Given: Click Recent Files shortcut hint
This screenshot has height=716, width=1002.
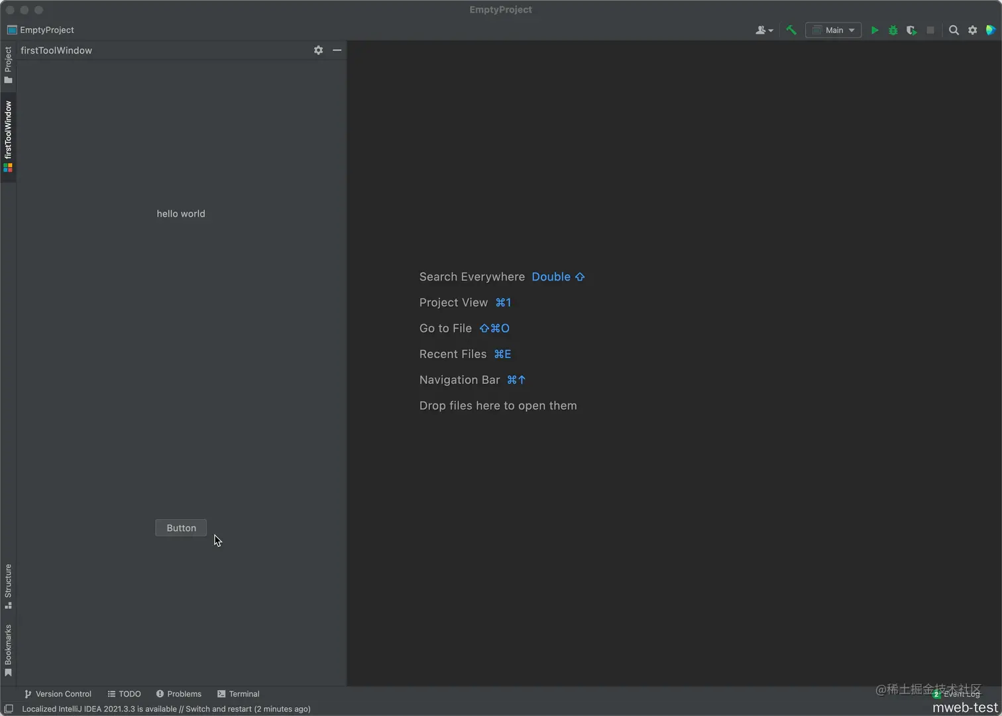Looking at the screenshot, I should coord(465,354).
